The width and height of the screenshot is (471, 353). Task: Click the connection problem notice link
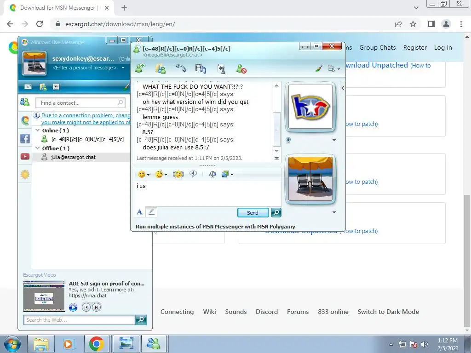point(86,119)
